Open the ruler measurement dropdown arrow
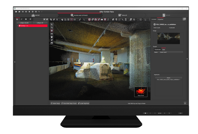198x134 pixels. tap(82, 20)
